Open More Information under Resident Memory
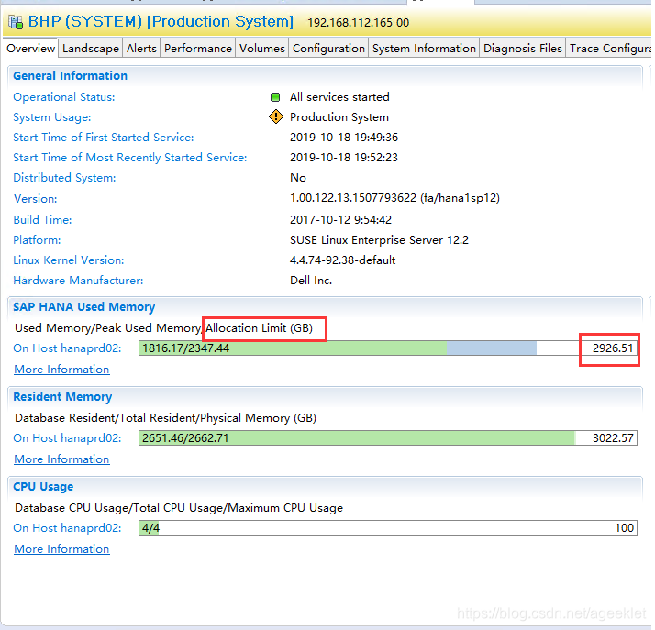 pyautogui.click(x=61, y=459)
